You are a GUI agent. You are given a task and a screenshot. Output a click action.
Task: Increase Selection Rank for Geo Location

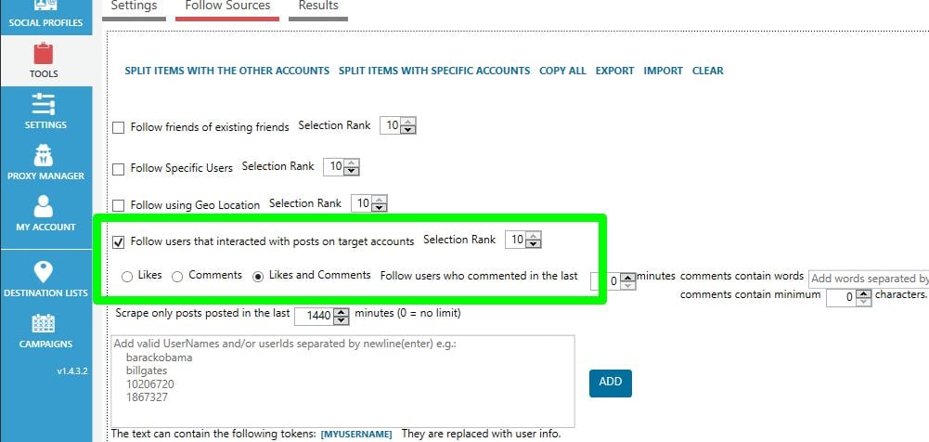[380, 200]
